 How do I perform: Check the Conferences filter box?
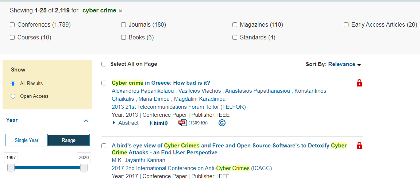coord(12,25)
